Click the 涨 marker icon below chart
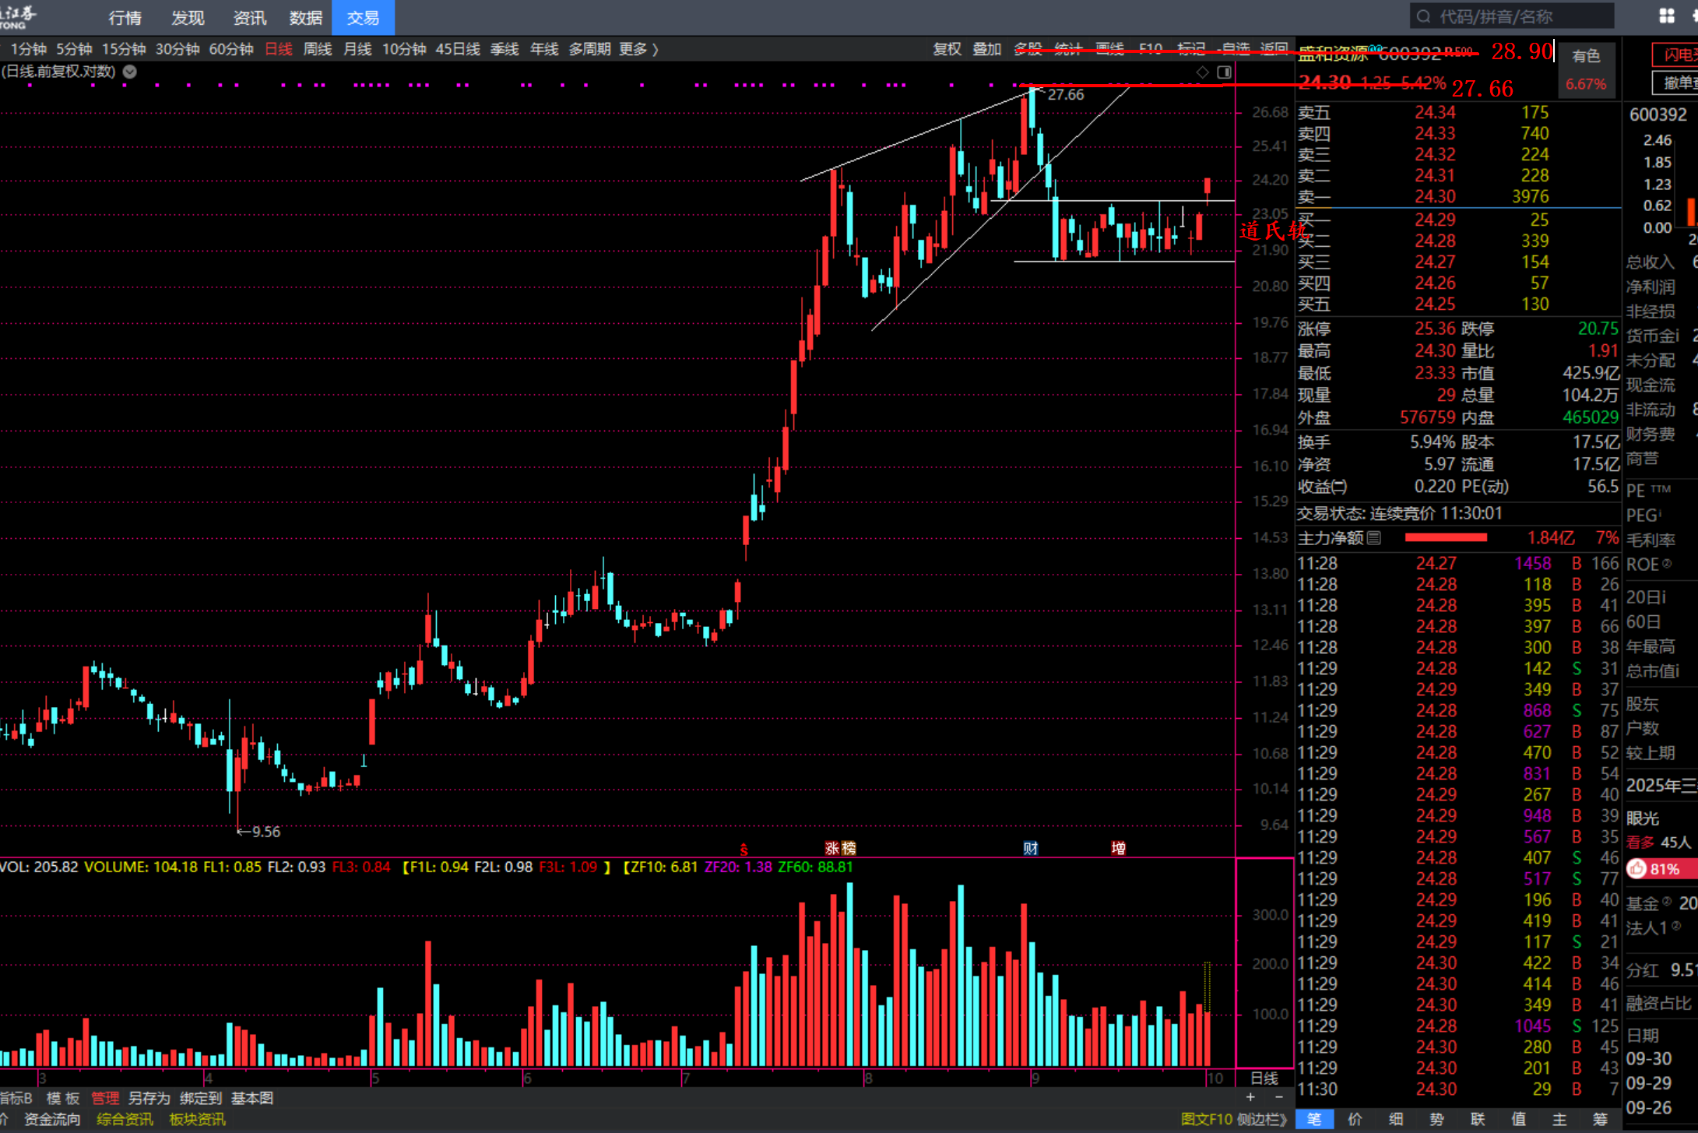 [831, 848]
